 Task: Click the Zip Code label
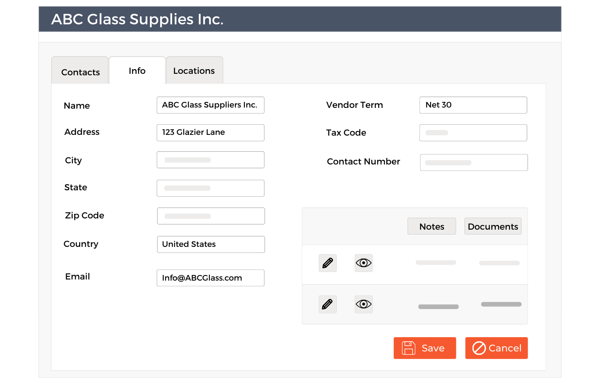tap(84, 215)
